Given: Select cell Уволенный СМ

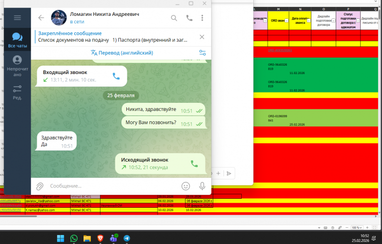Looking at the screenshot, I should click(129, 206).
